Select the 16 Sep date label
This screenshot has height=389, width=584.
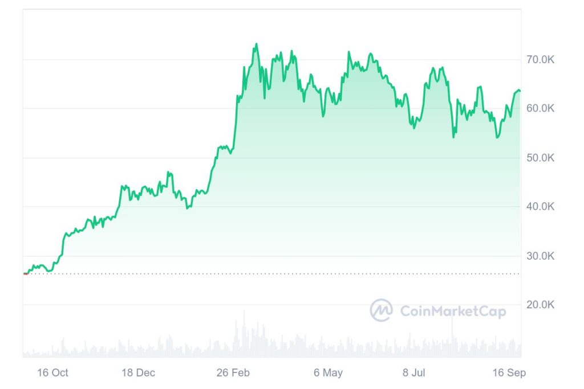point(509,372)
